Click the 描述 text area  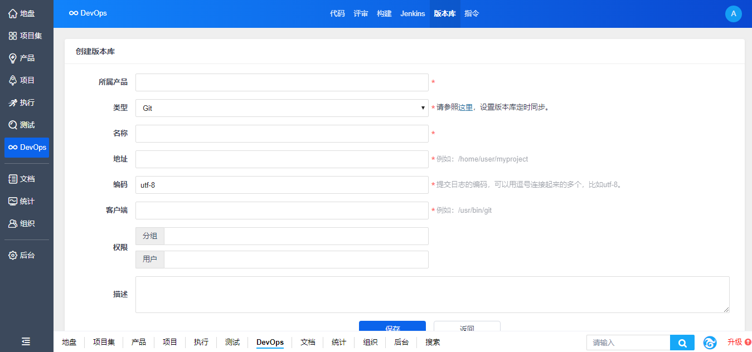(x=433, y=295)
